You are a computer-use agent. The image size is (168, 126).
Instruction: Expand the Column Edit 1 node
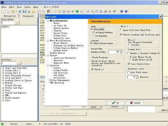[3, 71]
